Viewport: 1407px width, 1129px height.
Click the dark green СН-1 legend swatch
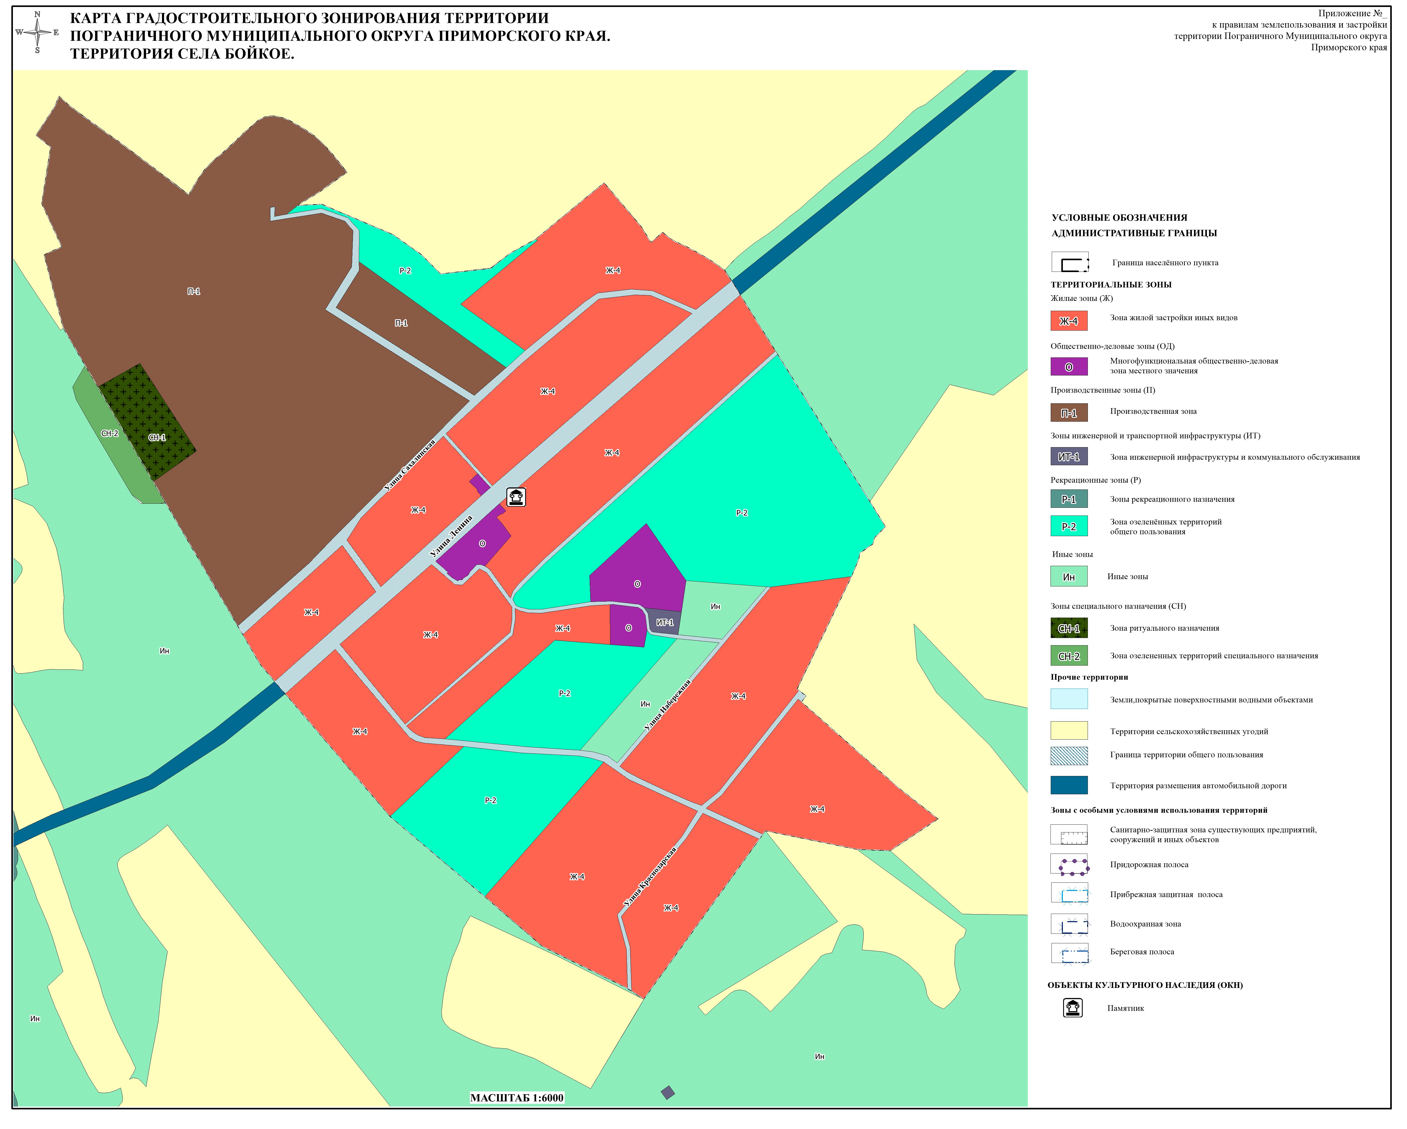click(1069, 628)
